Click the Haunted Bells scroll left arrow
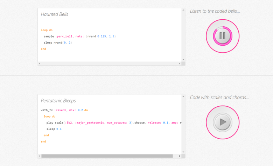 click(x=40, y=64)
